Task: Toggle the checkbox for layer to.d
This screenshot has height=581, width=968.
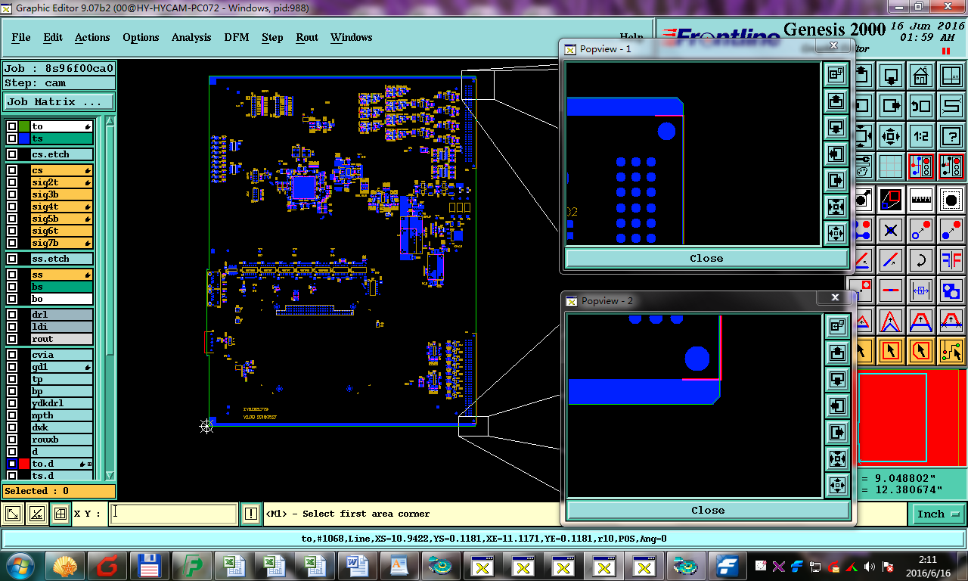Action: (x=12, y=464)
